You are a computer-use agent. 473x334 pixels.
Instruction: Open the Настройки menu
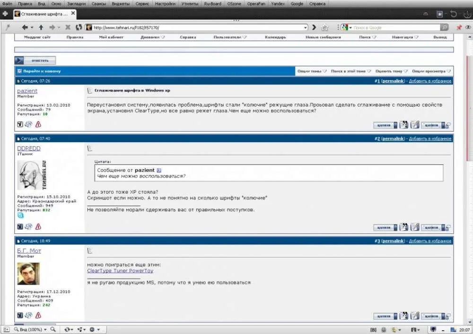pos(165,4)
